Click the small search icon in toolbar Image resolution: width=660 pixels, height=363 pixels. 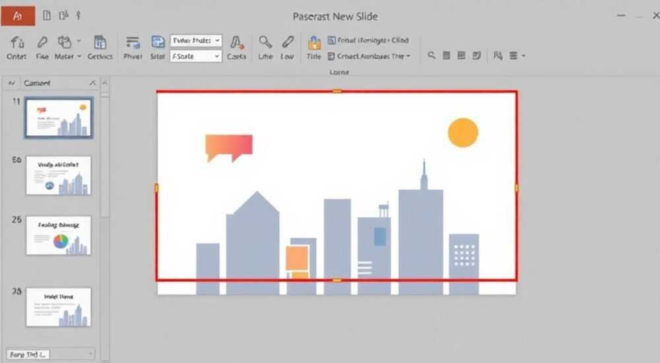coord(432,55)
